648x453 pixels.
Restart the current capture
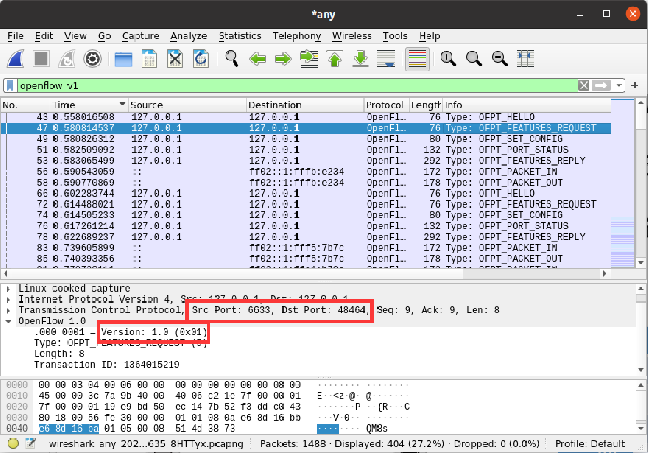[x=67, y=59]
